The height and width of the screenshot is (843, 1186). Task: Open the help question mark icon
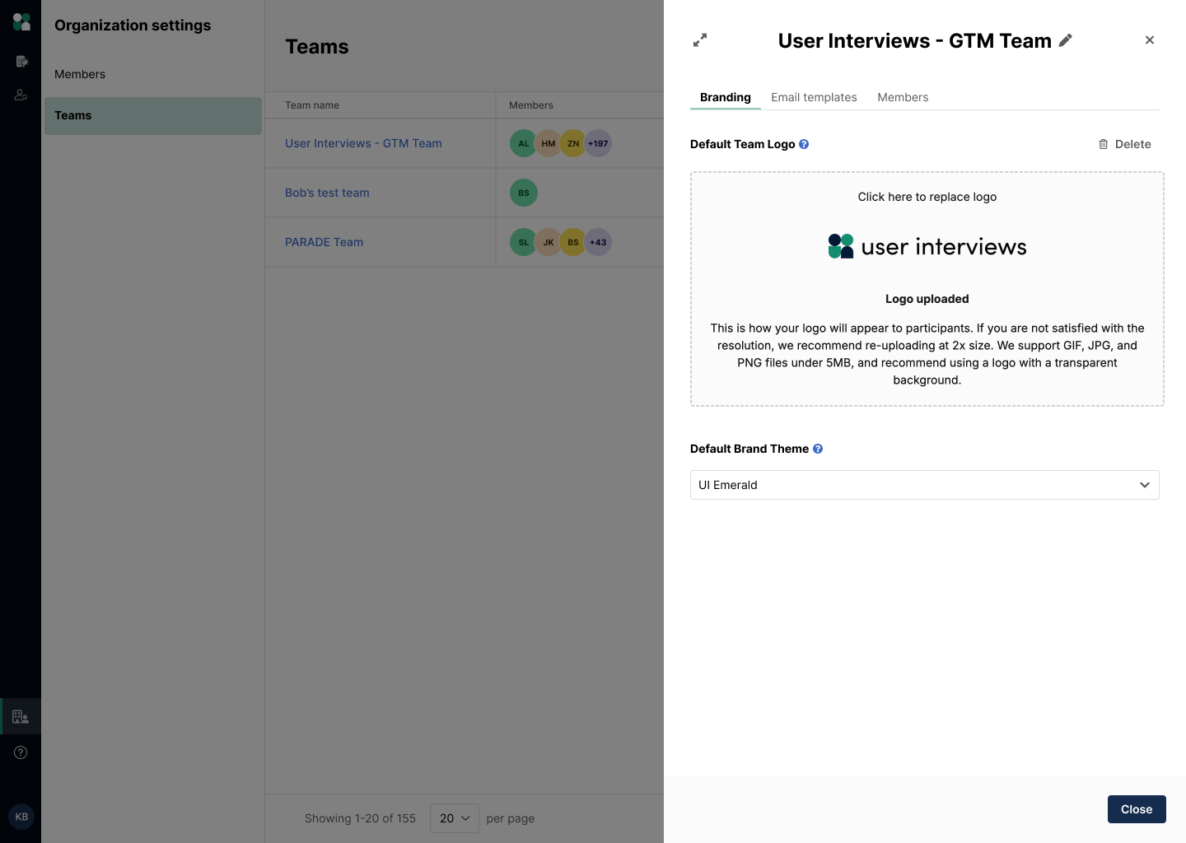coord(21,752)
